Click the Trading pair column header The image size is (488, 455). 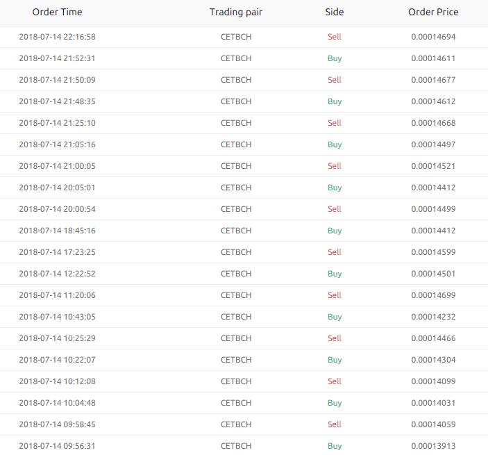(236, 12)
